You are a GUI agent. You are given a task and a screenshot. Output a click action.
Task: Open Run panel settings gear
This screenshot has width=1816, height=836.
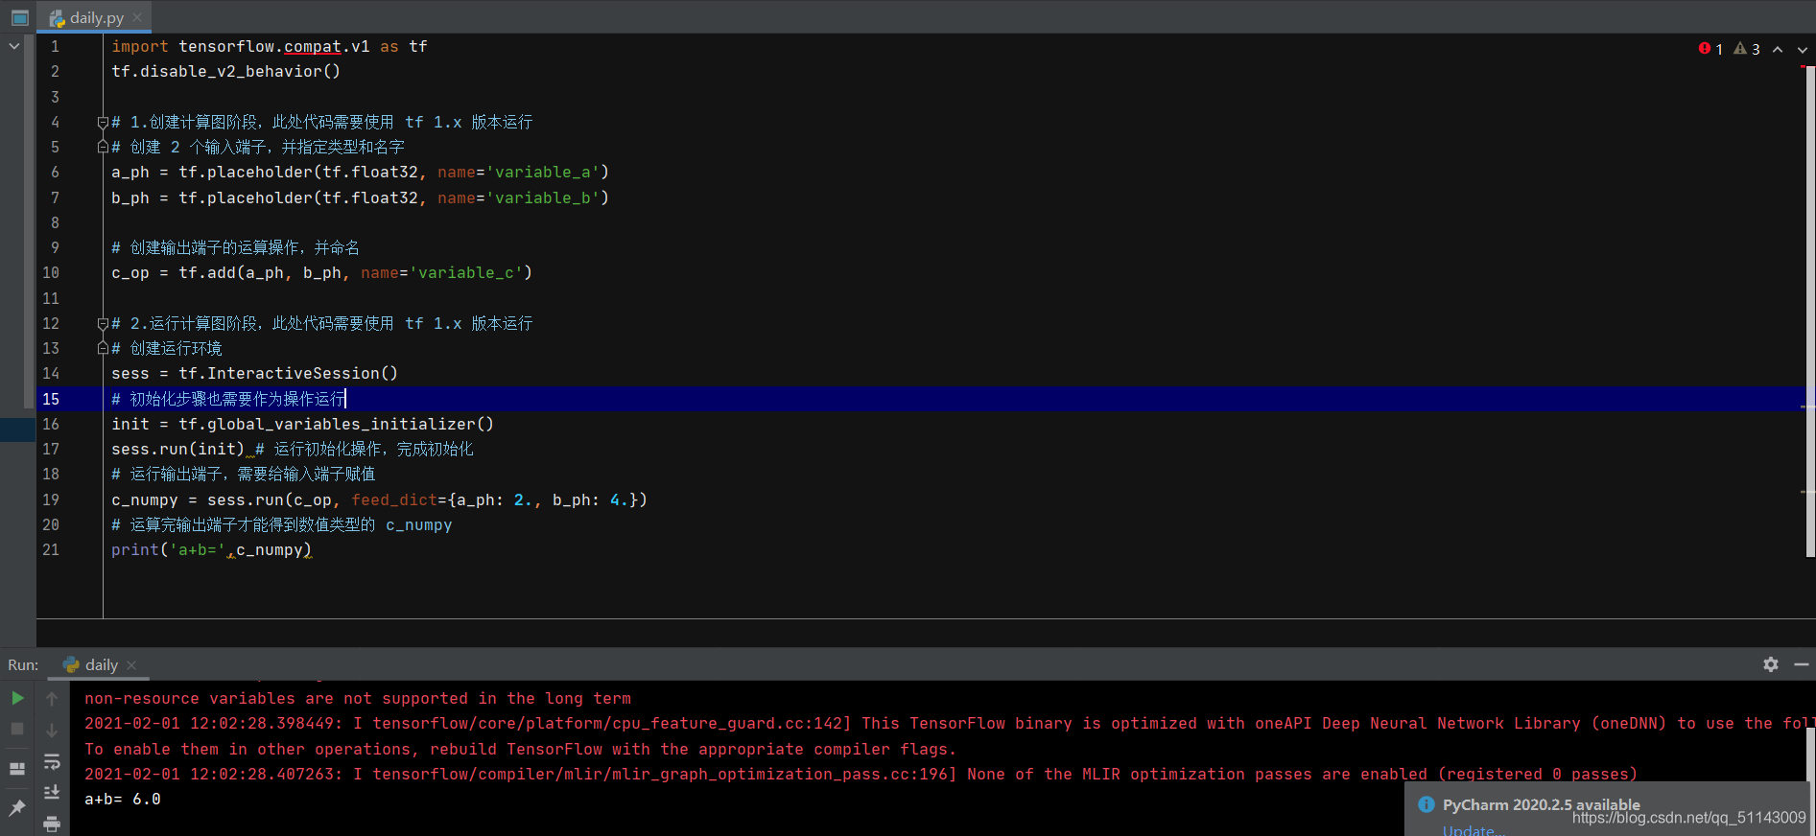pyautogui.click(x=1771, y=664)
